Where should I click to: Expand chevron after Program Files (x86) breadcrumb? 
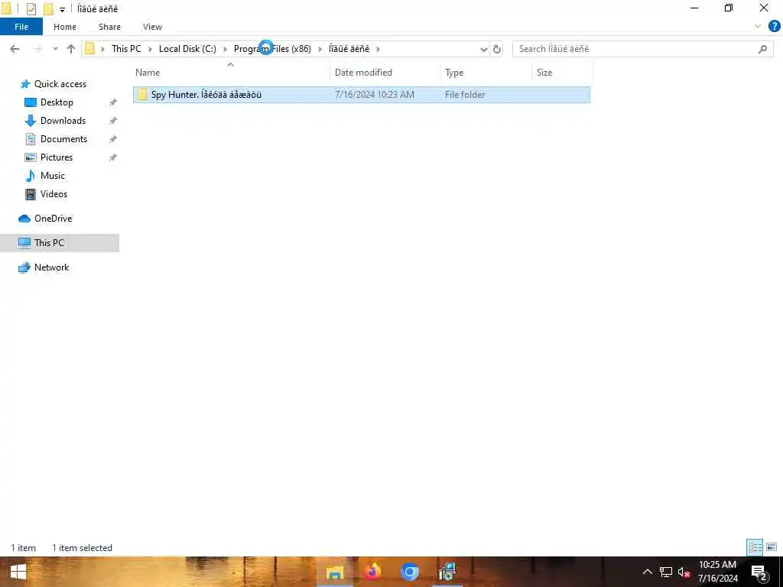[x=320, y=48]
